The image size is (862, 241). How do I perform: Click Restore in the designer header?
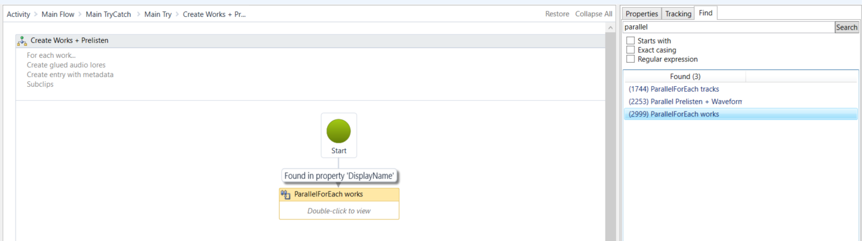(x=557, y=14)
